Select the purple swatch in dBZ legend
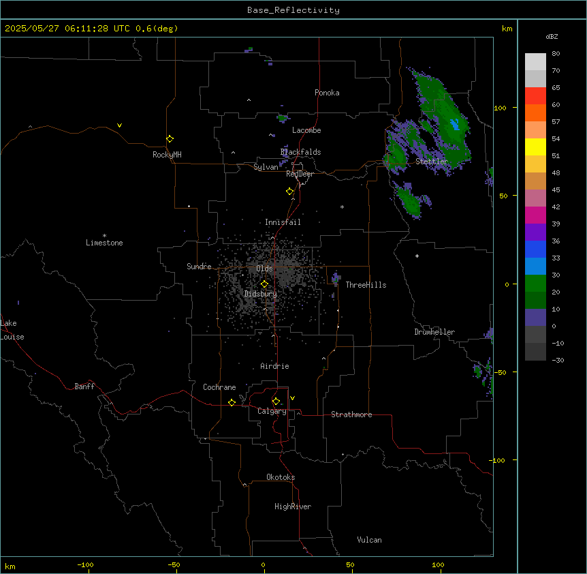587x574 pixels. click(535, 232)
